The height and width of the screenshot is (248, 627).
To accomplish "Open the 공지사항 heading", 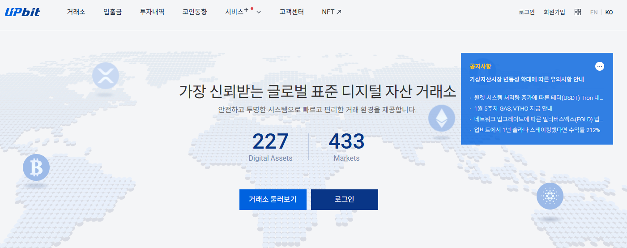I will click(480, 66).
